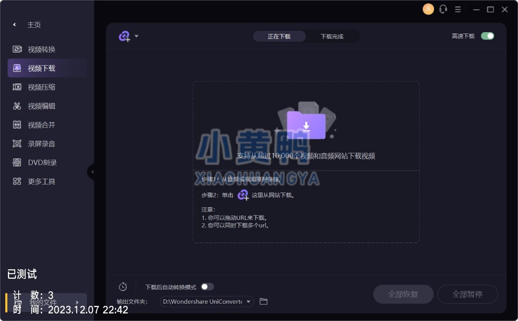518x321 pixels.
Task: Click the link icon in step 2 instructions
Action: 243,195
